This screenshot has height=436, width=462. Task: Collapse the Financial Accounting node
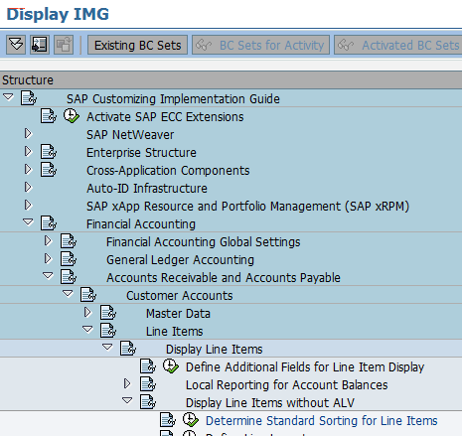pyautogui.click(x=28, y=222)
